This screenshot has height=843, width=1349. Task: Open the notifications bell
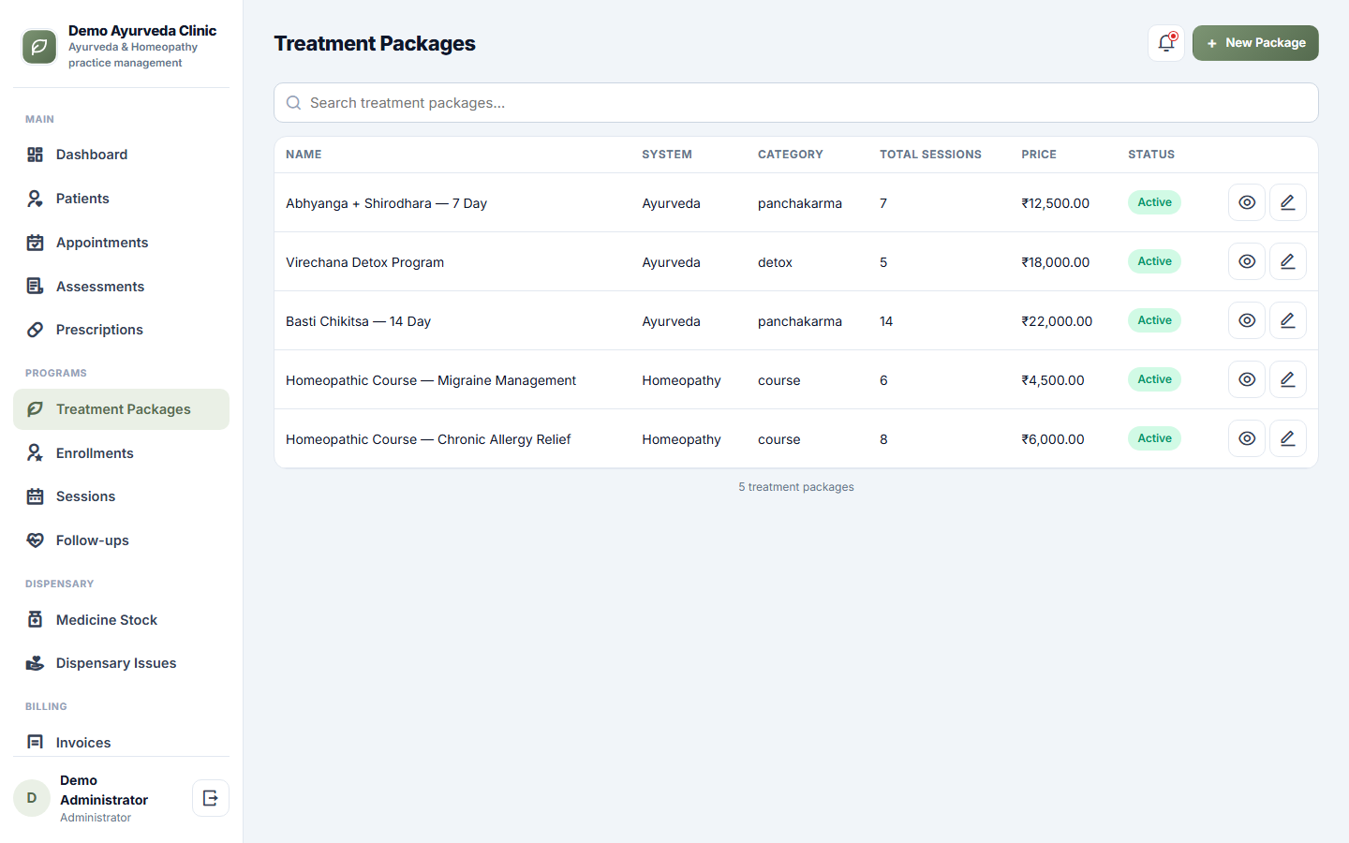point(1166,43)
